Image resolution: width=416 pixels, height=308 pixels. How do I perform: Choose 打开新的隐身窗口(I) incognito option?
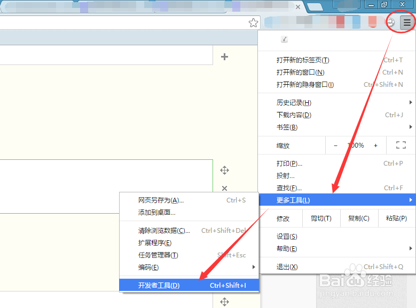coord(337,85)
